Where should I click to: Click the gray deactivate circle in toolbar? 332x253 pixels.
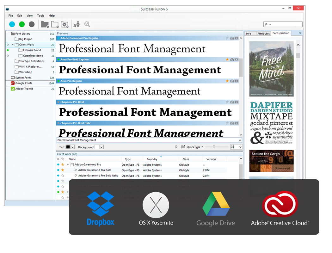click(x=32, y=24)
